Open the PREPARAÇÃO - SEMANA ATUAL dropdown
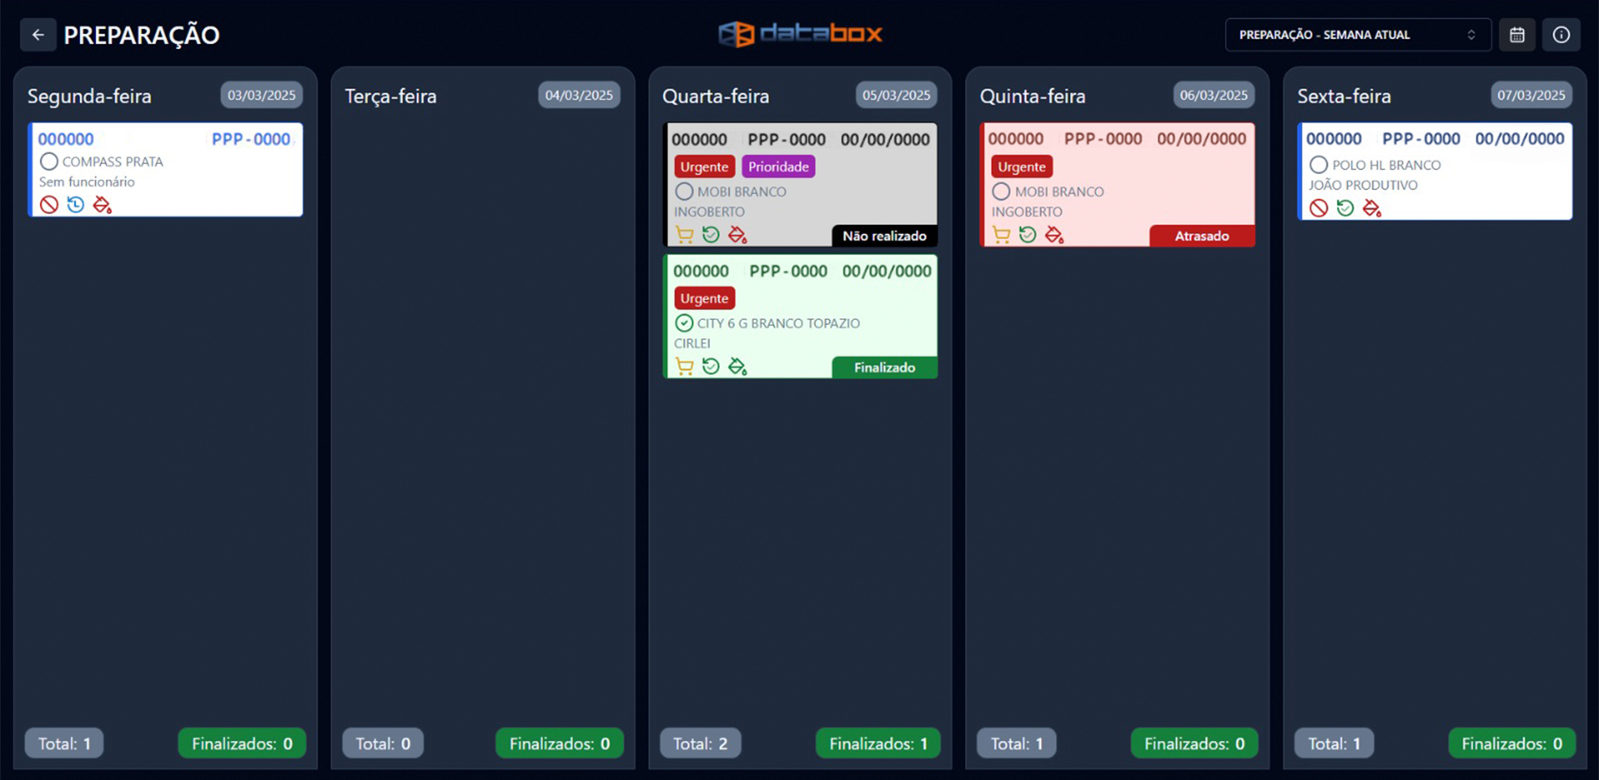 1357,35
